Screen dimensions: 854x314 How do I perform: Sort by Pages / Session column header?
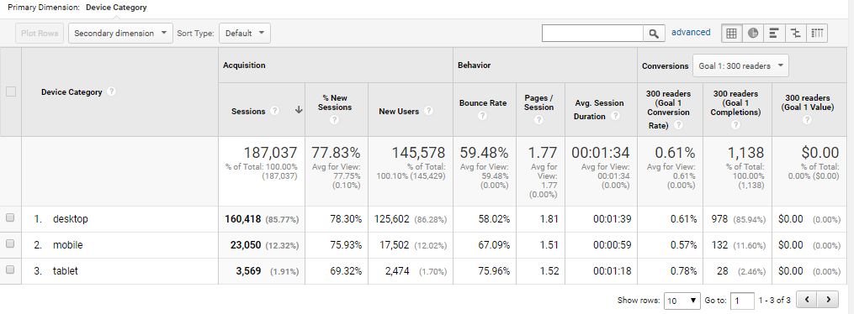pyautogui.click(x=539, y=102)
